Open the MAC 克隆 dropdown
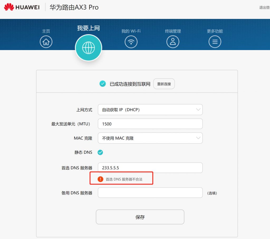Image resolution: width=270 pixels, height=239 pixels. pos(150,138)
